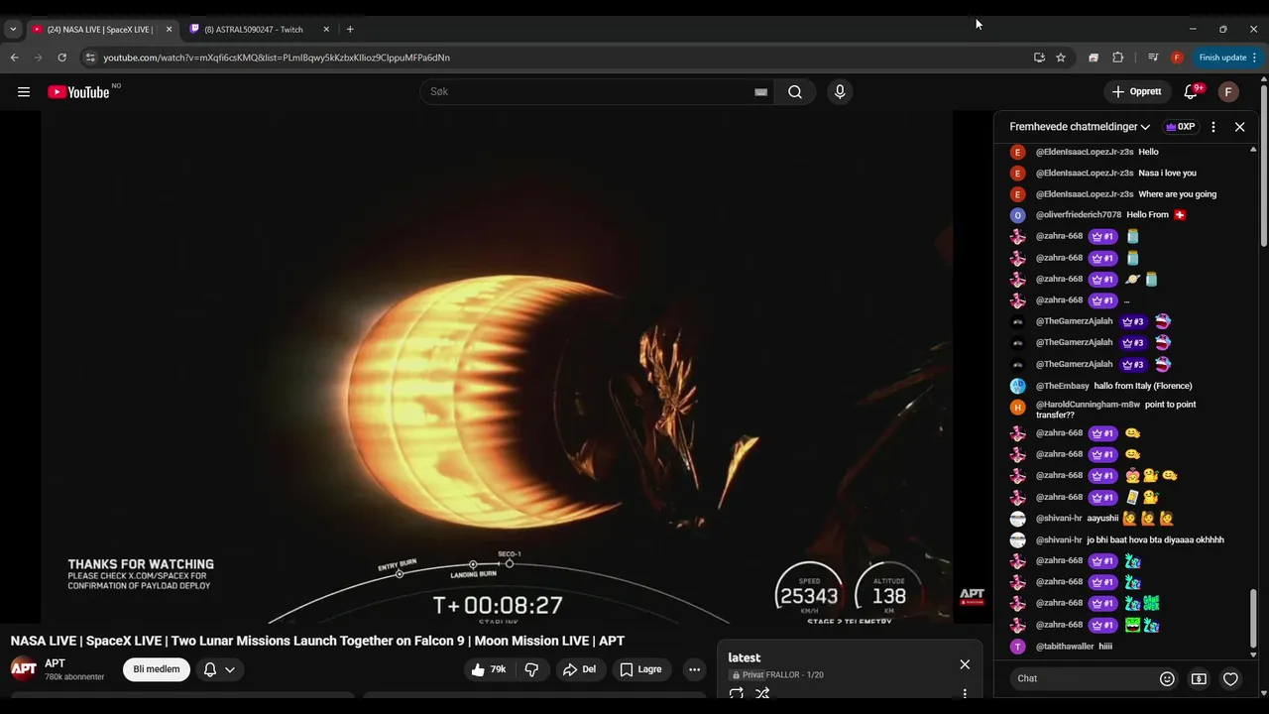Open the playlist three-dot options

[x=965, y=694]
